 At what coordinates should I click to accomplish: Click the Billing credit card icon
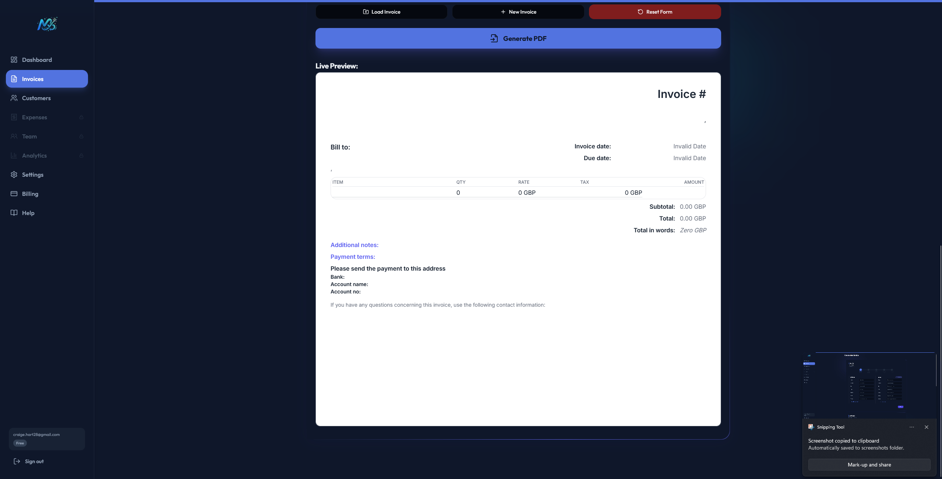tap(14, 194)
